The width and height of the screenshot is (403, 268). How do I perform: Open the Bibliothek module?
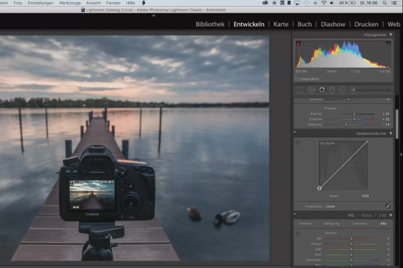point(210,24)
